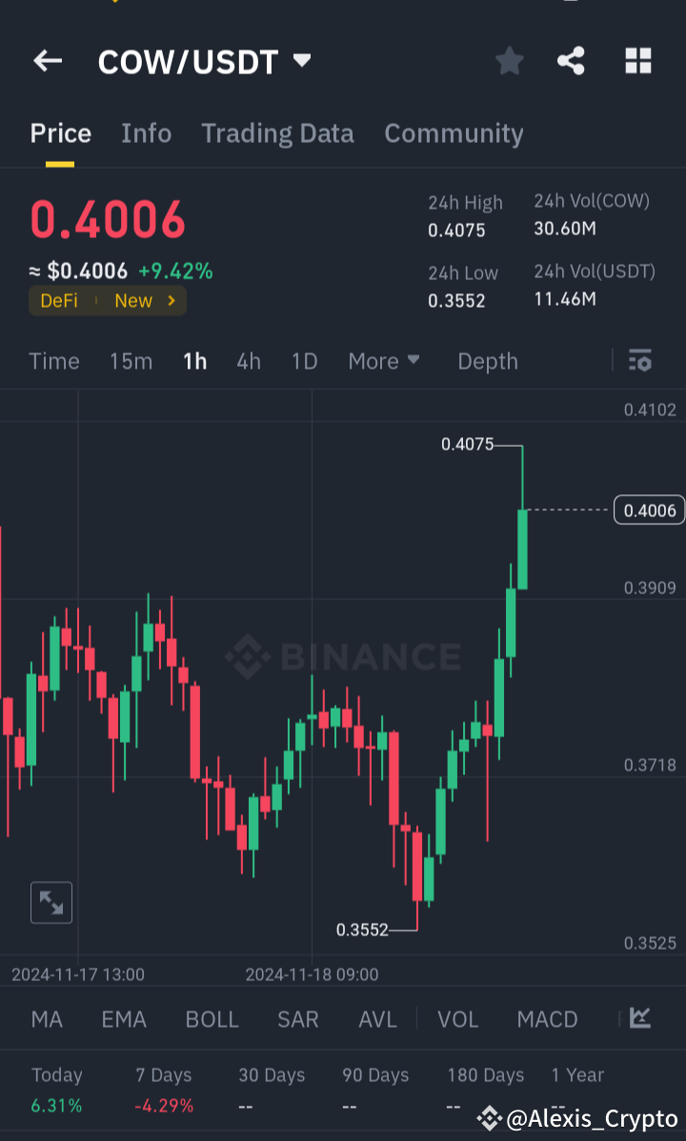
Task: Open sharing options via the share icon
Action: [x=571, y=60]
